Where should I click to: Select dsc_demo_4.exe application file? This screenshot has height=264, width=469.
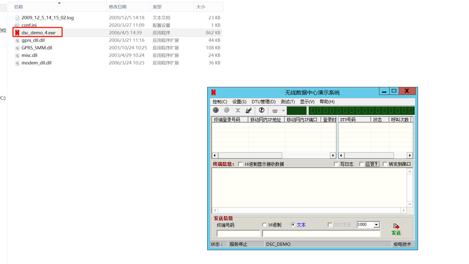coord(38,33)
